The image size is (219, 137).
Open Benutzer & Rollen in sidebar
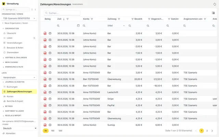pyautogui.click(x=15, y=48)
